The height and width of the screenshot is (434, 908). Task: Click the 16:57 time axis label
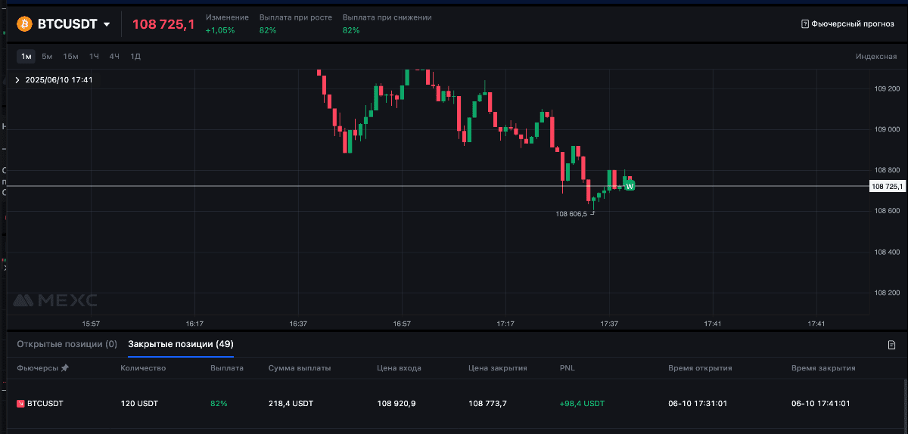[x=402, y=324]
